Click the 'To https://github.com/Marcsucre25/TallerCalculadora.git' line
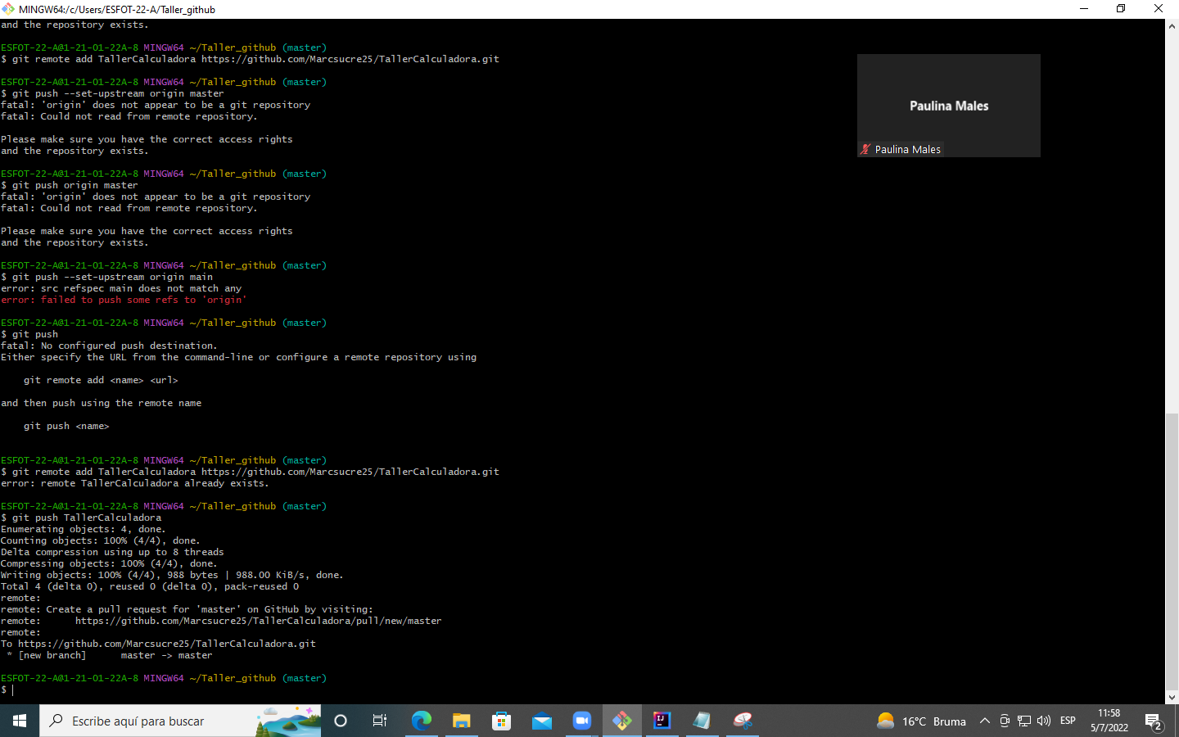Viewport: 1179px width, 737px height. click(x=158, y=644)
